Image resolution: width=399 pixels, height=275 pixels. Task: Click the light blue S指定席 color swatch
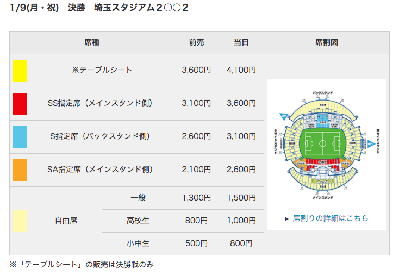pos(20,137)
